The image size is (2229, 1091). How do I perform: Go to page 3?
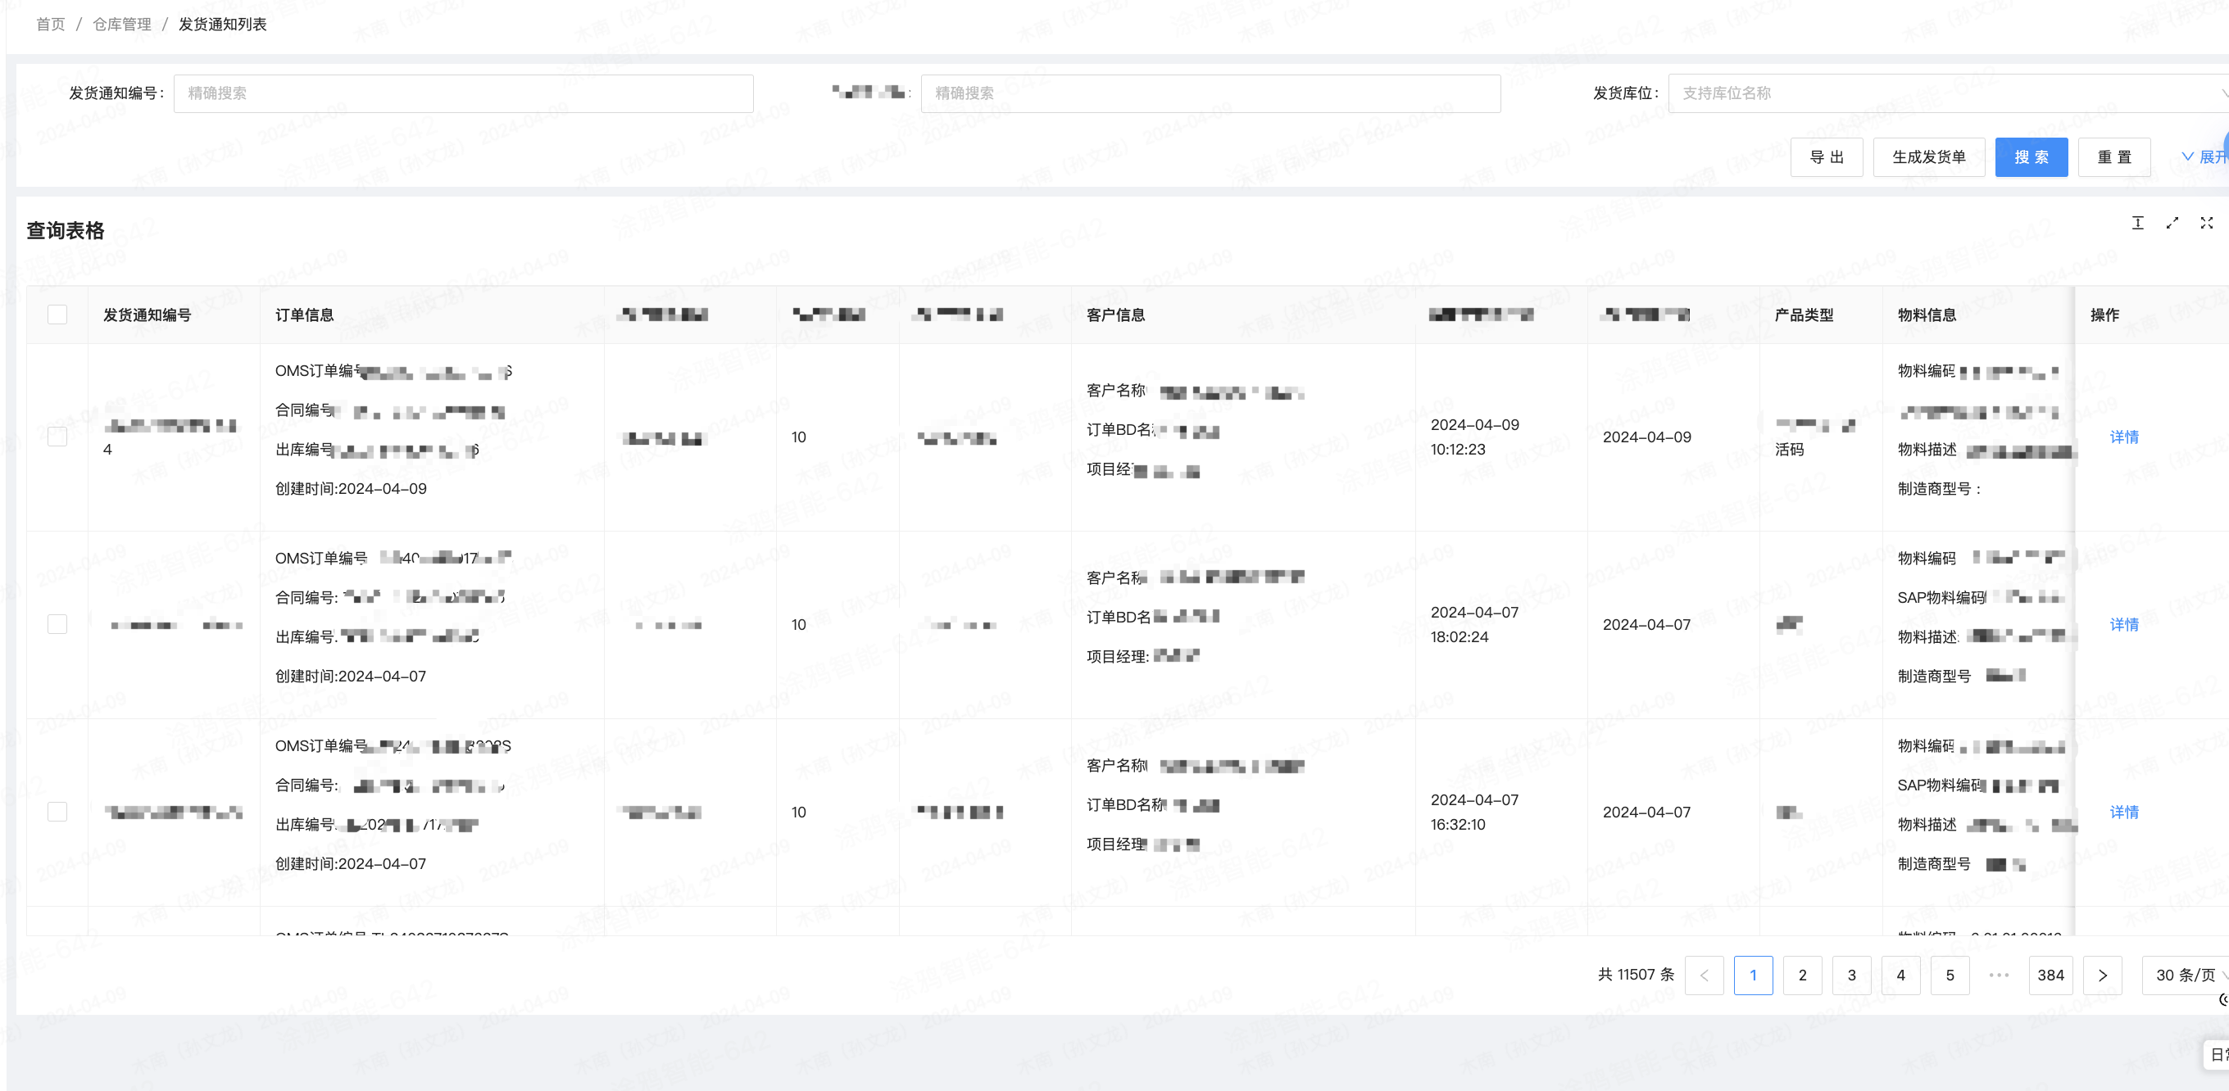coord(1852,975)
